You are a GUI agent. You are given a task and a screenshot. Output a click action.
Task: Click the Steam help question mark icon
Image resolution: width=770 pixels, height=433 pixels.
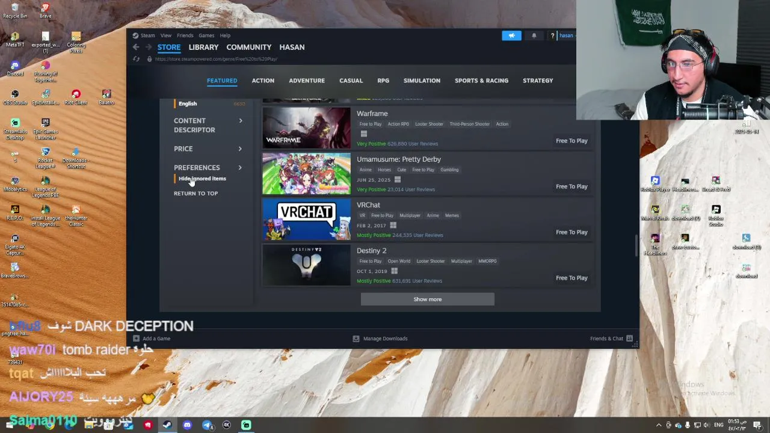coord(552,35)
